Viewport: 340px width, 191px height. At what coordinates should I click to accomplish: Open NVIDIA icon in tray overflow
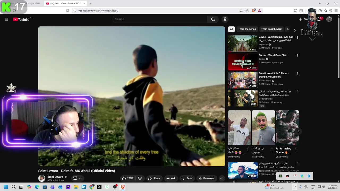280,176
